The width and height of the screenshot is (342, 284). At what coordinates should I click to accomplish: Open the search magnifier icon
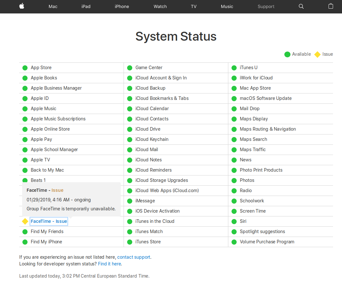click(x=301, y=6)
